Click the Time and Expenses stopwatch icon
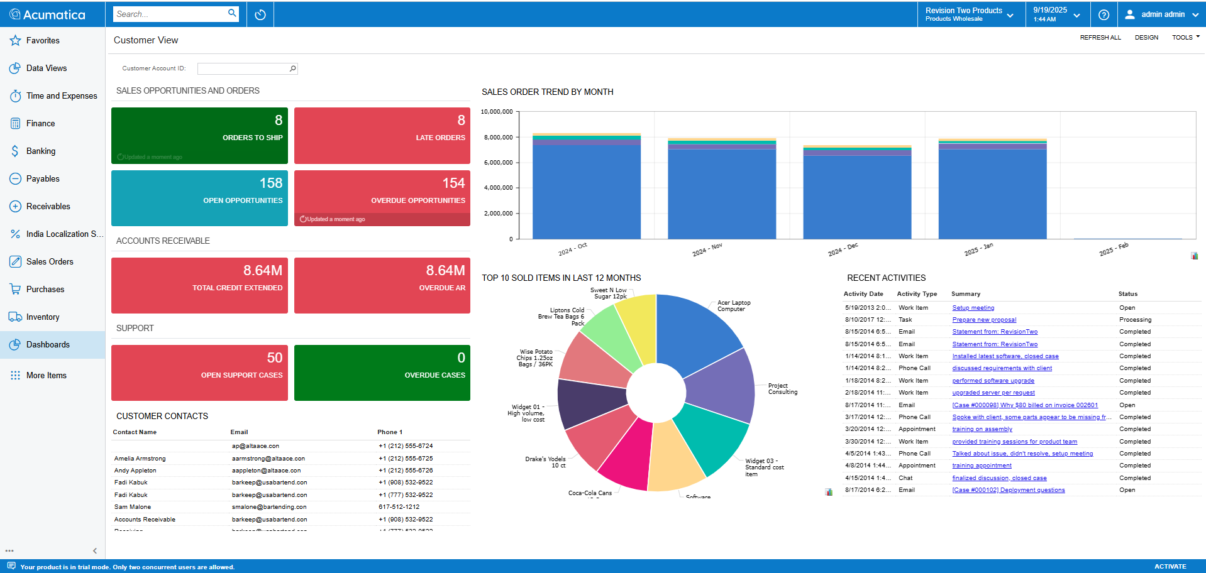 pyautogui.click(x=15, y=96)
